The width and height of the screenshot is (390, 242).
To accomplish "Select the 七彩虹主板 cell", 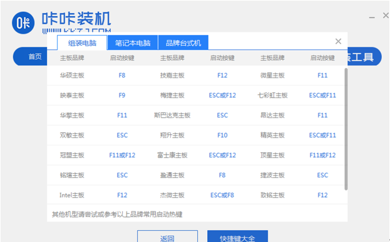I will (x=272, y=95).
